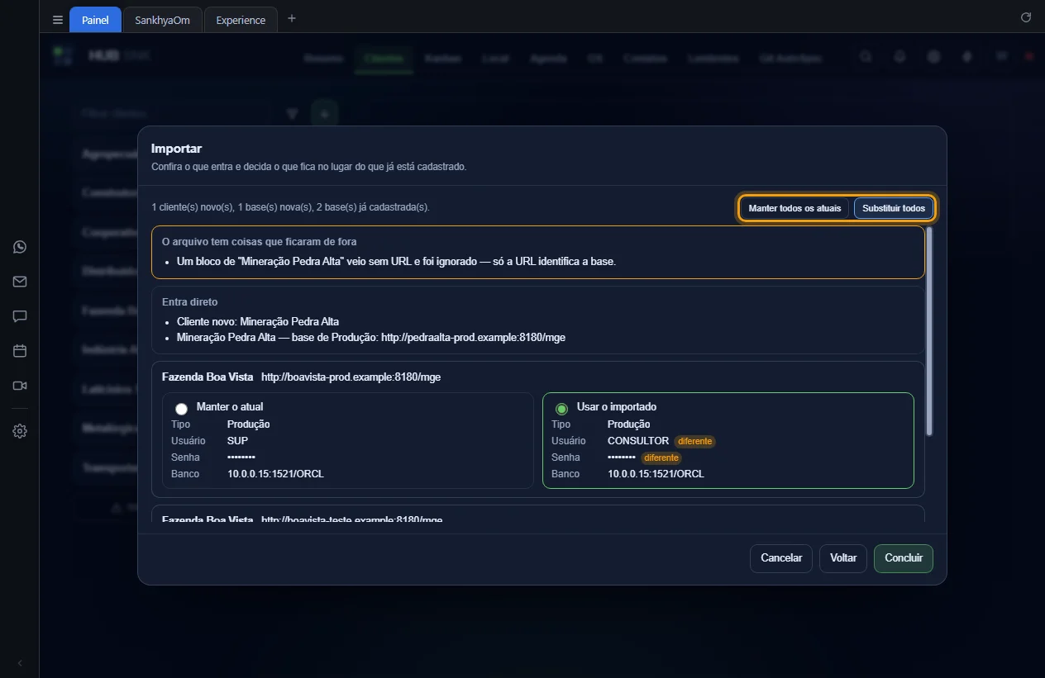Click the "Importar" dialog title

coord(176,149)
